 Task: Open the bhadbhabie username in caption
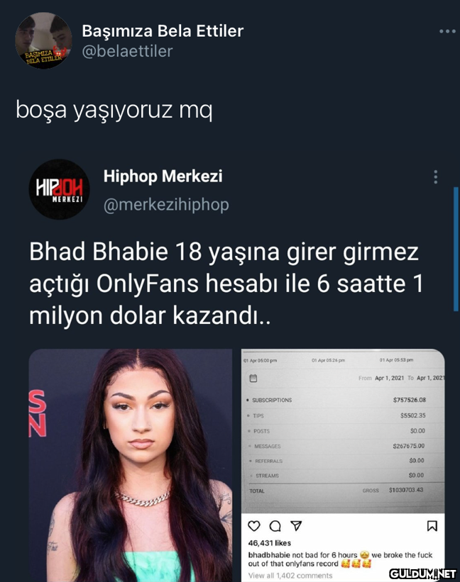tap(268, 555)
